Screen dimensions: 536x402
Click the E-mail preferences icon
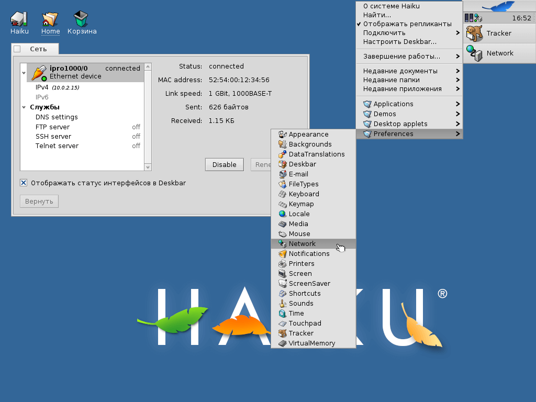point(282,174)
